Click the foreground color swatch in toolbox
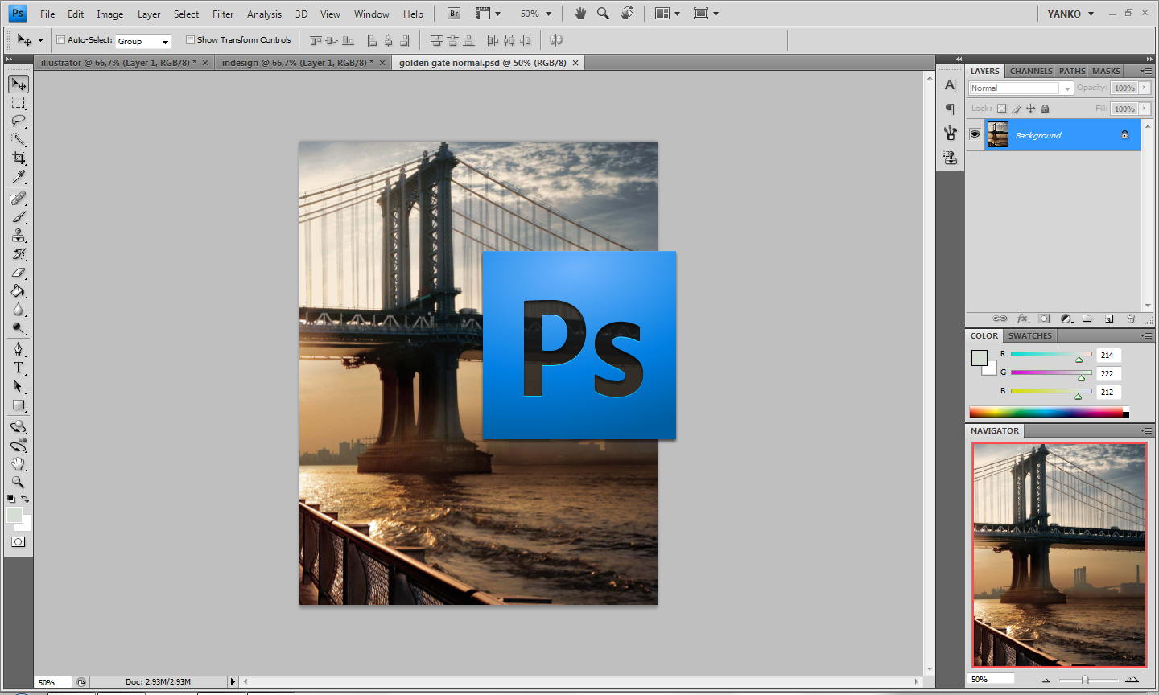The width and height of the screenshot is (1159, 695). point(14,515)
